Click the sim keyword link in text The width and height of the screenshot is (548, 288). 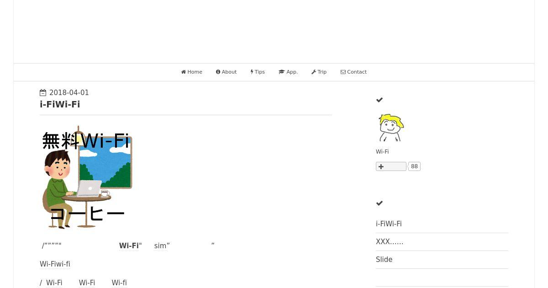click(160, 246)
